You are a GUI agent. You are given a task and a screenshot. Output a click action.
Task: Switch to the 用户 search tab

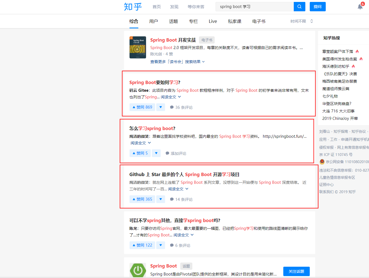pyautogui.click(x=153, y=21)
